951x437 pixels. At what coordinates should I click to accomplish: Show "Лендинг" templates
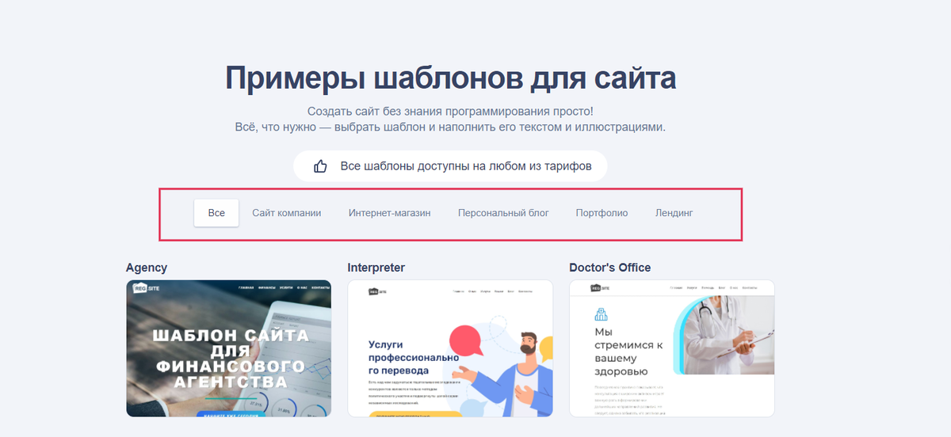pyautogui.click(x=674, y=213)
